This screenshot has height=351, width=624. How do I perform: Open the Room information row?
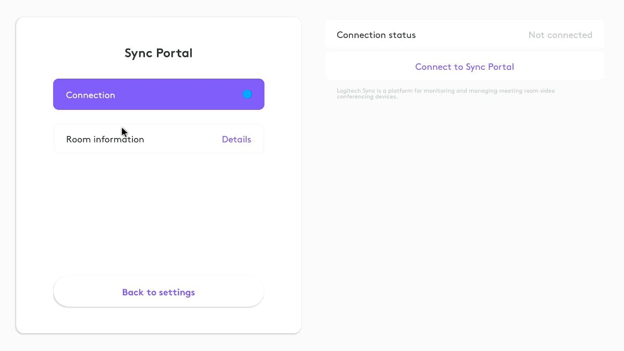point(158,139)
